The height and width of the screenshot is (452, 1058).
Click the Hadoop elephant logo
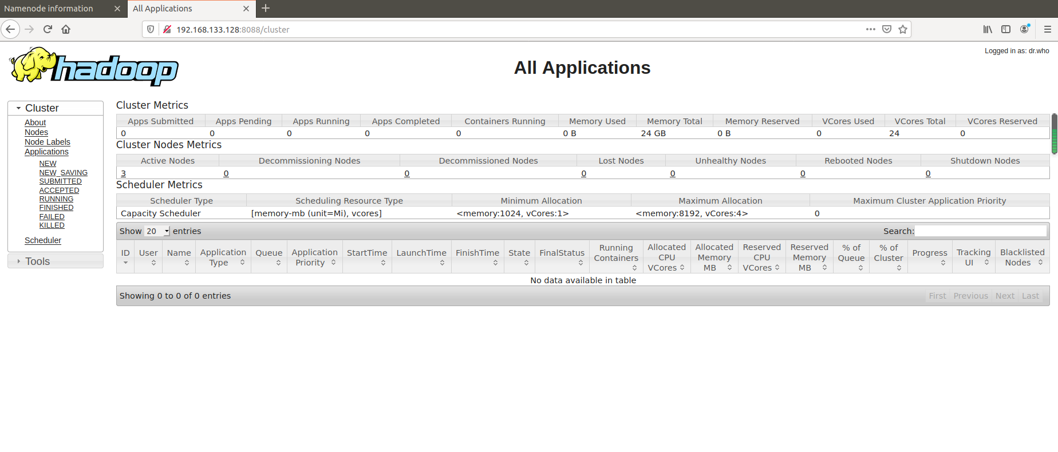click(x=94, y=66)
